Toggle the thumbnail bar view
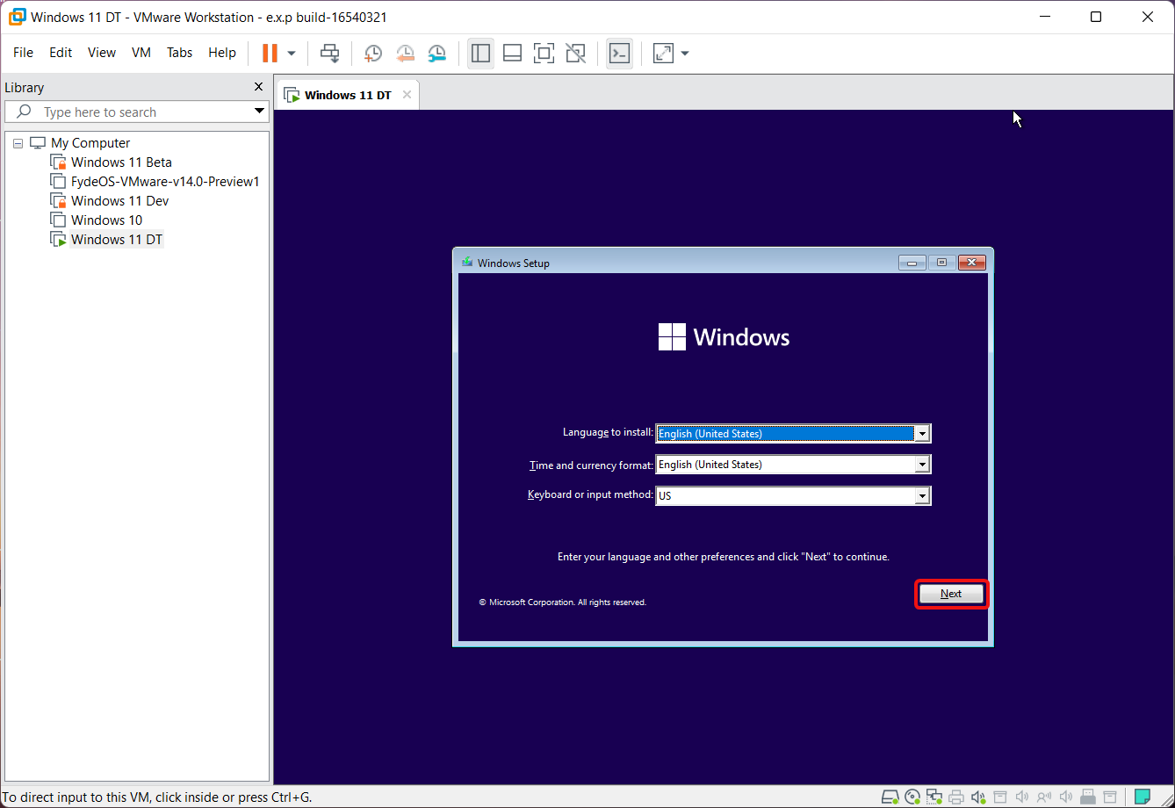The height and width of the screenshot is (808, 1175). (512, 53)
